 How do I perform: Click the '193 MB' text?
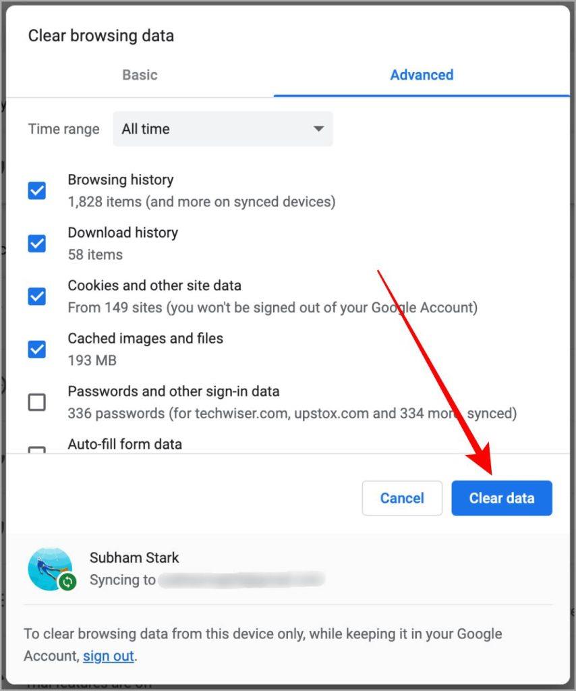pyautogui.click(x=92, y=360)
